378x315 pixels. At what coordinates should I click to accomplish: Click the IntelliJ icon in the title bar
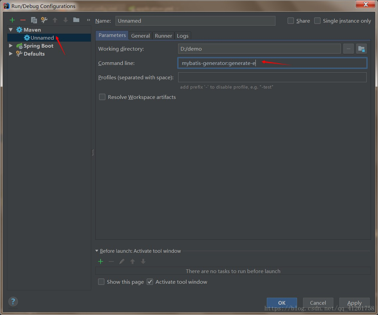7,6
